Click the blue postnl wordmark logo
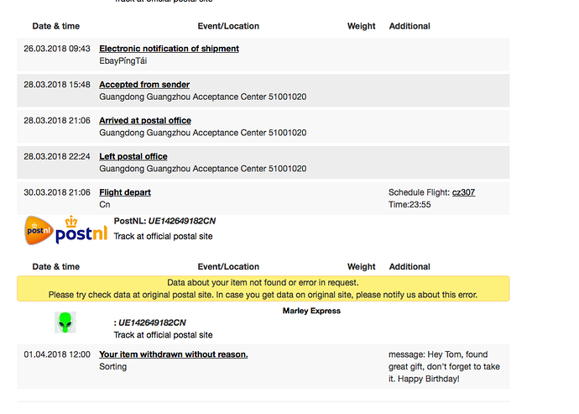The image size is (579, 414). 81,231
